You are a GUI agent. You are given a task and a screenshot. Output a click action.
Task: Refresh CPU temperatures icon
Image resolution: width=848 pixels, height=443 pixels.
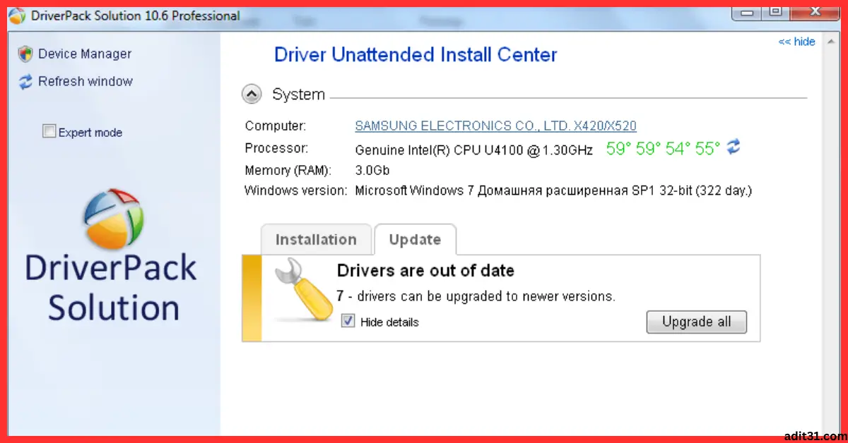[x=734, y=147]
